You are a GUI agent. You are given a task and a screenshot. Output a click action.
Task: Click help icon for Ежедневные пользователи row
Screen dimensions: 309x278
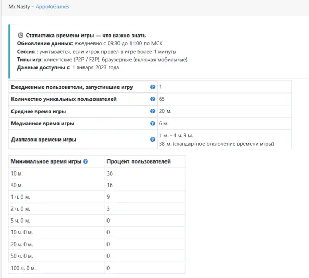(152, 87)
